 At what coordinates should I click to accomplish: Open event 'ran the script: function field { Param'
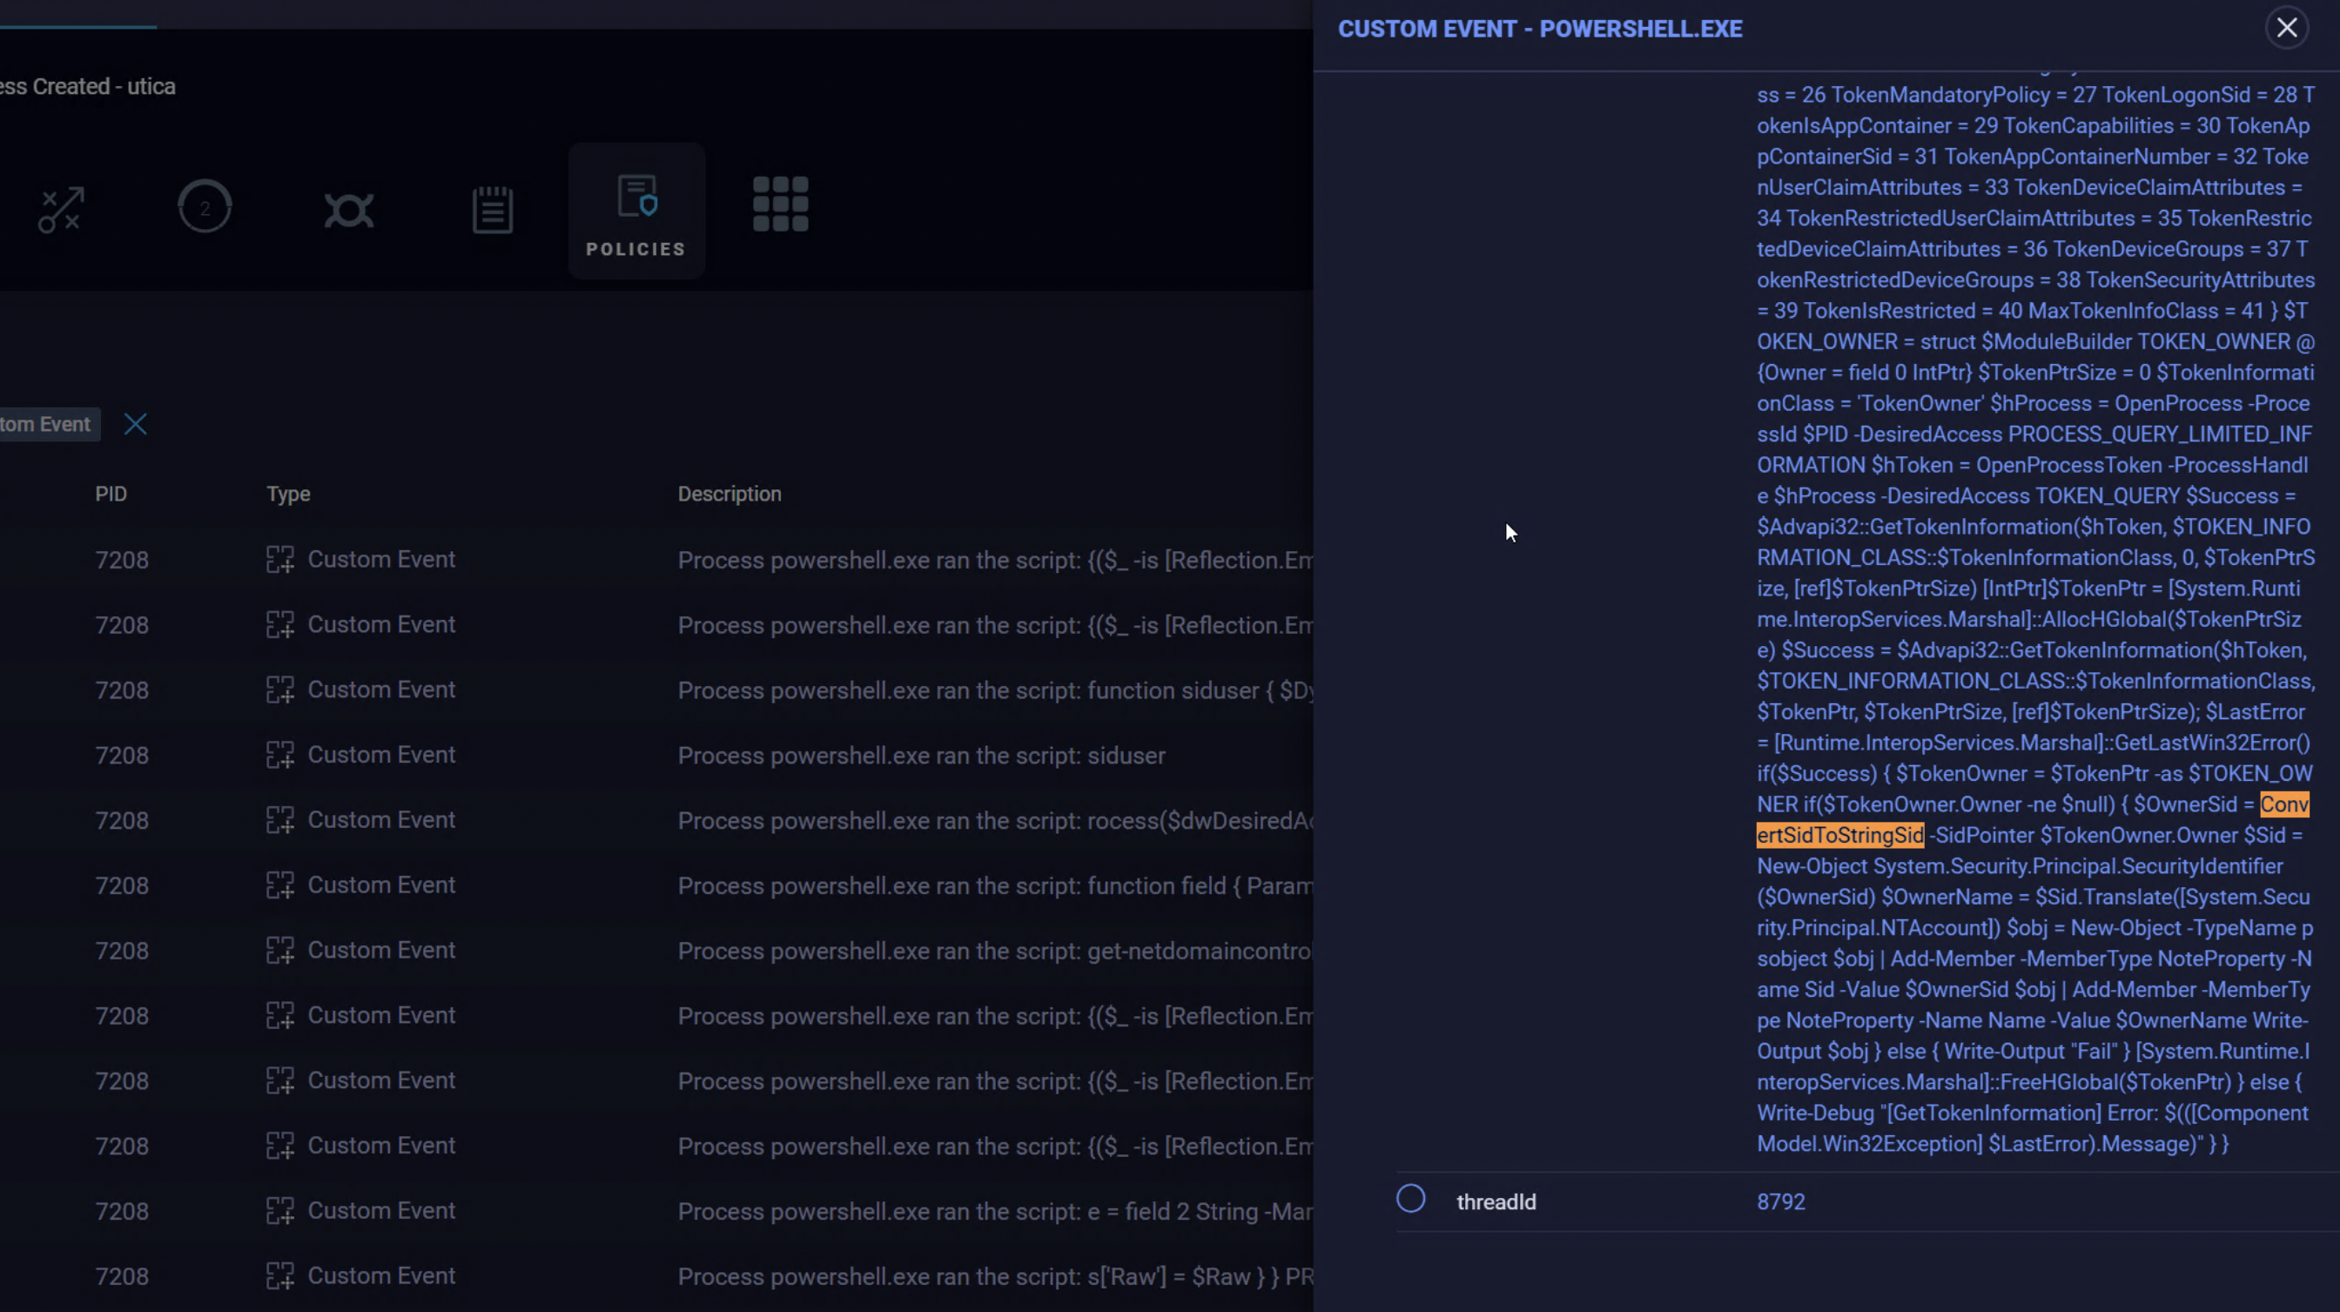[995, 886]
